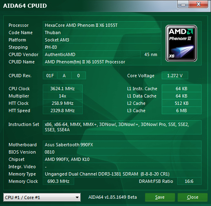Image resolution: width=211 pixels, height=206 pixels.
Task: Click the L3 Cache 6 MB value
Action: [x=182, y=111]
